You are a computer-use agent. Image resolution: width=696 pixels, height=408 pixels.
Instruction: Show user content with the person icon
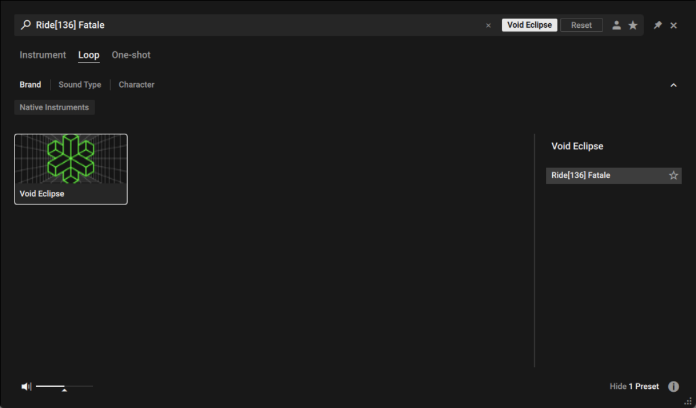(x=617, y=25)
